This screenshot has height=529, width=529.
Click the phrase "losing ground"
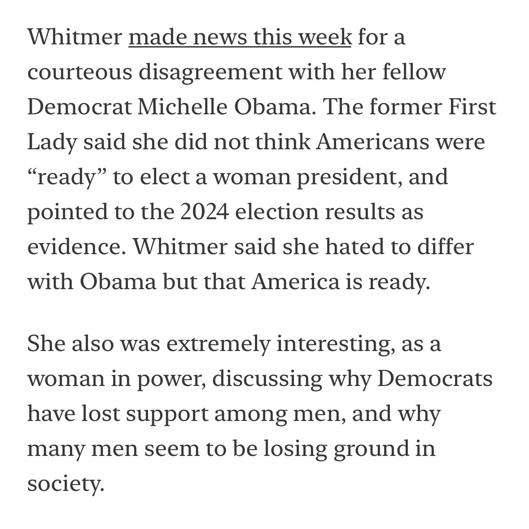coord(328,449)
